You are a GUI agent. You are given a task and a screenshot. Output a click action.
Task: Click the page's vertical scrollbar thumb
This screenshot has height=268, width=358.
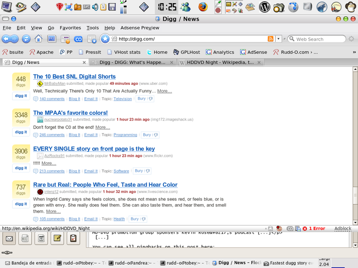click(355, 195)
